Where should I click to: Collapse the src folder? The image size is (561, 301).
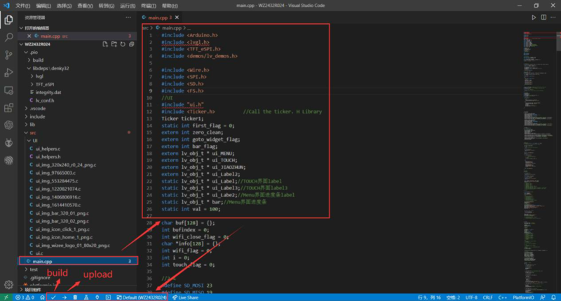[x=27, y=133]
